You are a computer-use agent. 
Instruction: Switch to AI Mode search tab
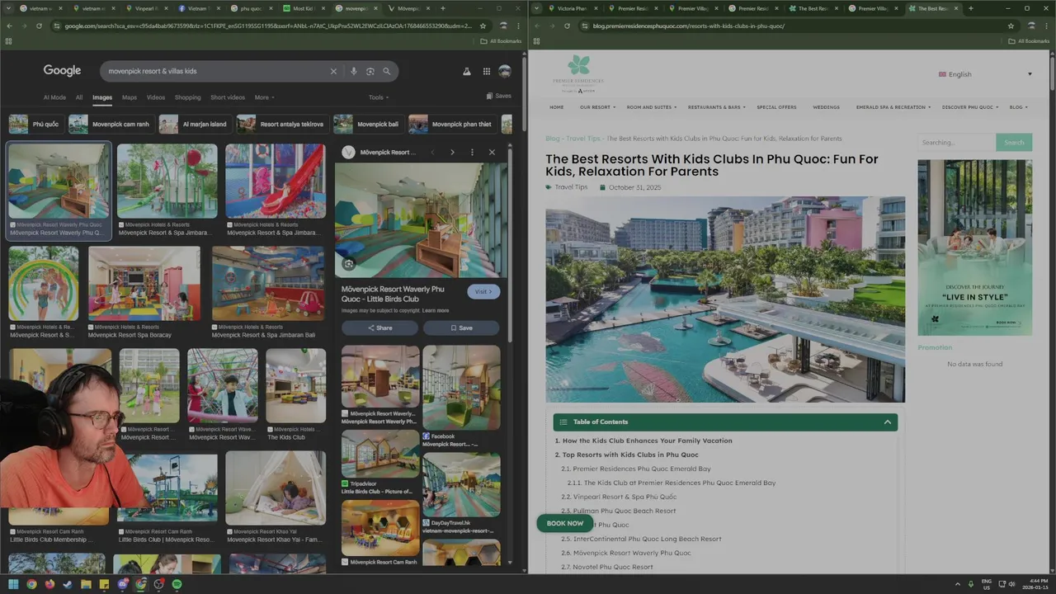click(x=54, y=97)
